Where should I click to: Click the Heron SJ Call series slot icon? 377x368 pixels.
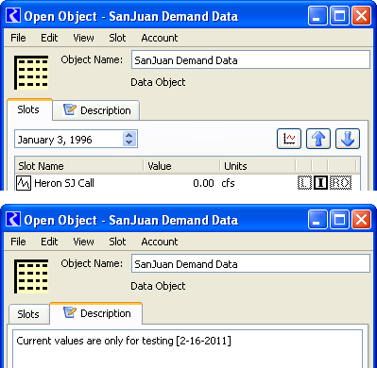[x=24, y=183]
